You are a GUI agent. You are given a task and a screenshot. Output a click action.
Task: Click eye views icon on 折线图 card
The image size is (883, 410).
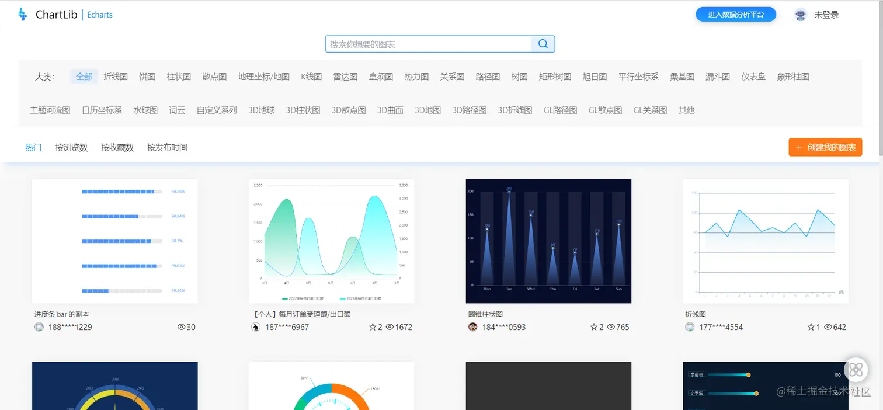[x=828, y=327]
